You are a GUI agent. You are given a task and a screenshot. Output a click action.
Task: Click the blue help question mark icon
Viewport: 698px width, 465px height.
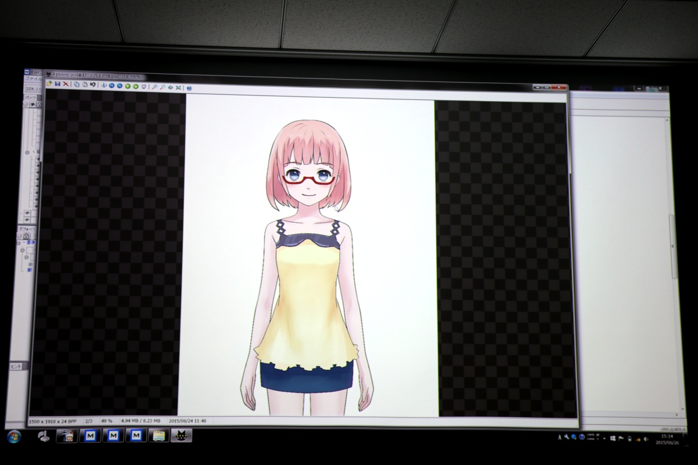point(189,88)
